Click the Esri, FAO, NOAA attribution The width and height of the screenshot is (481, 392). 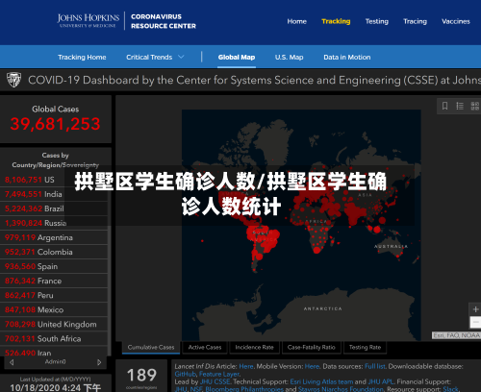coord(456,335)
